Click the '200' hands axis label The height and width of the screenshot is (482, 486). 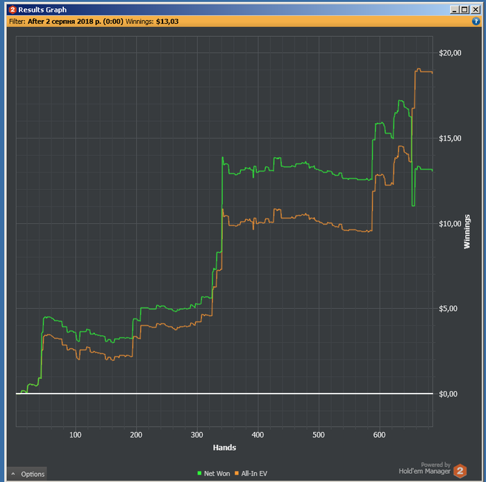point(136,435)
